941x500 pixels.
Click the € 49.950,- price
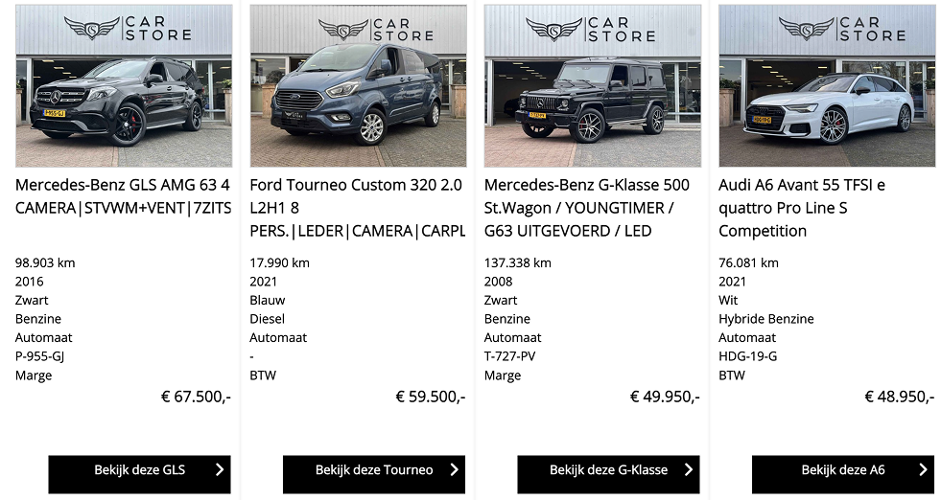(x=665, y=397)
